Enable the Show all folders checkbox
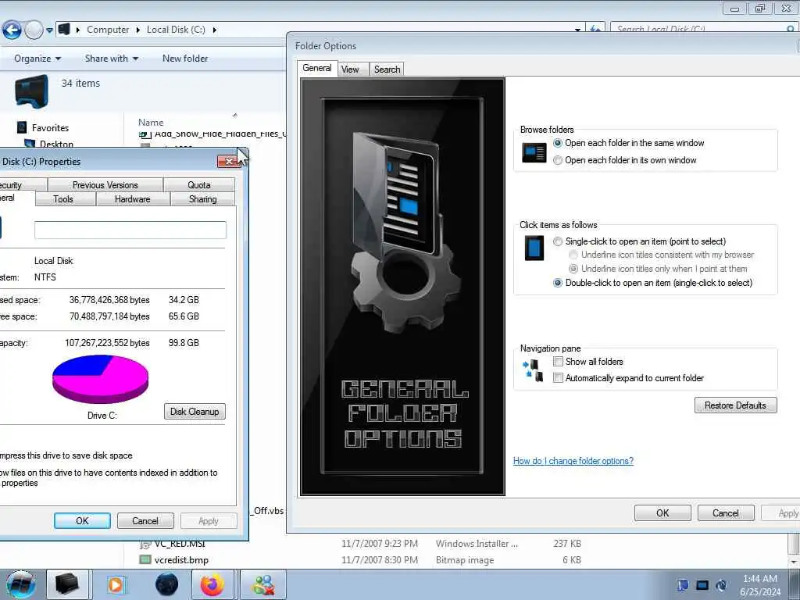Screen dimensions: 800x600 (558, 361)
